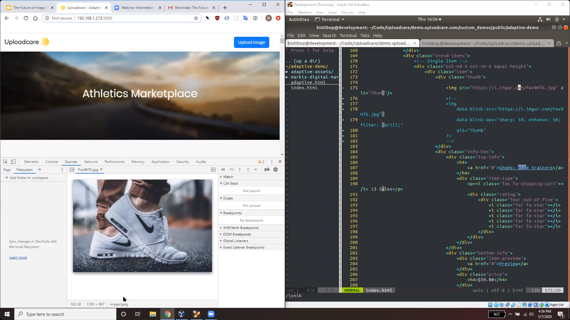This screenshot has width=570, height=320.
Task: Toggle the bookmark star in the address bar
Action: click(x=195, y=18)
